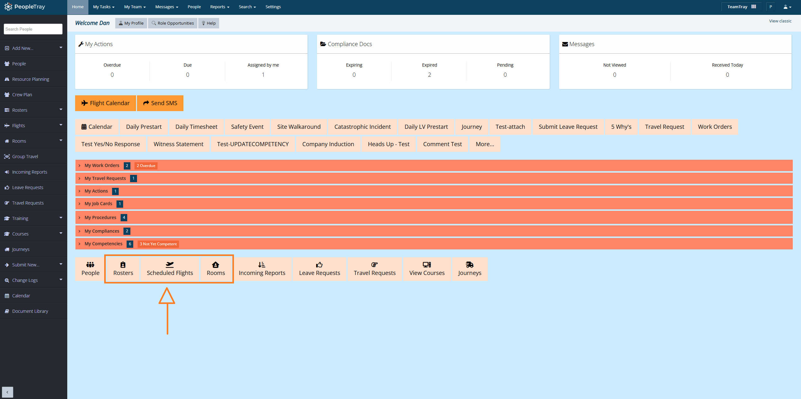
Task: Open the My Tasks top menu
Action: click(104, 7)
